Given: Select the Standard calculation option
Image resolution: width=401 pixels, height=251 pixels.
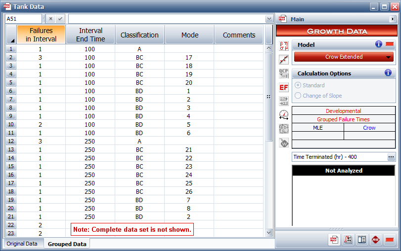Looking at the screenshot, I should pos(298,85).
